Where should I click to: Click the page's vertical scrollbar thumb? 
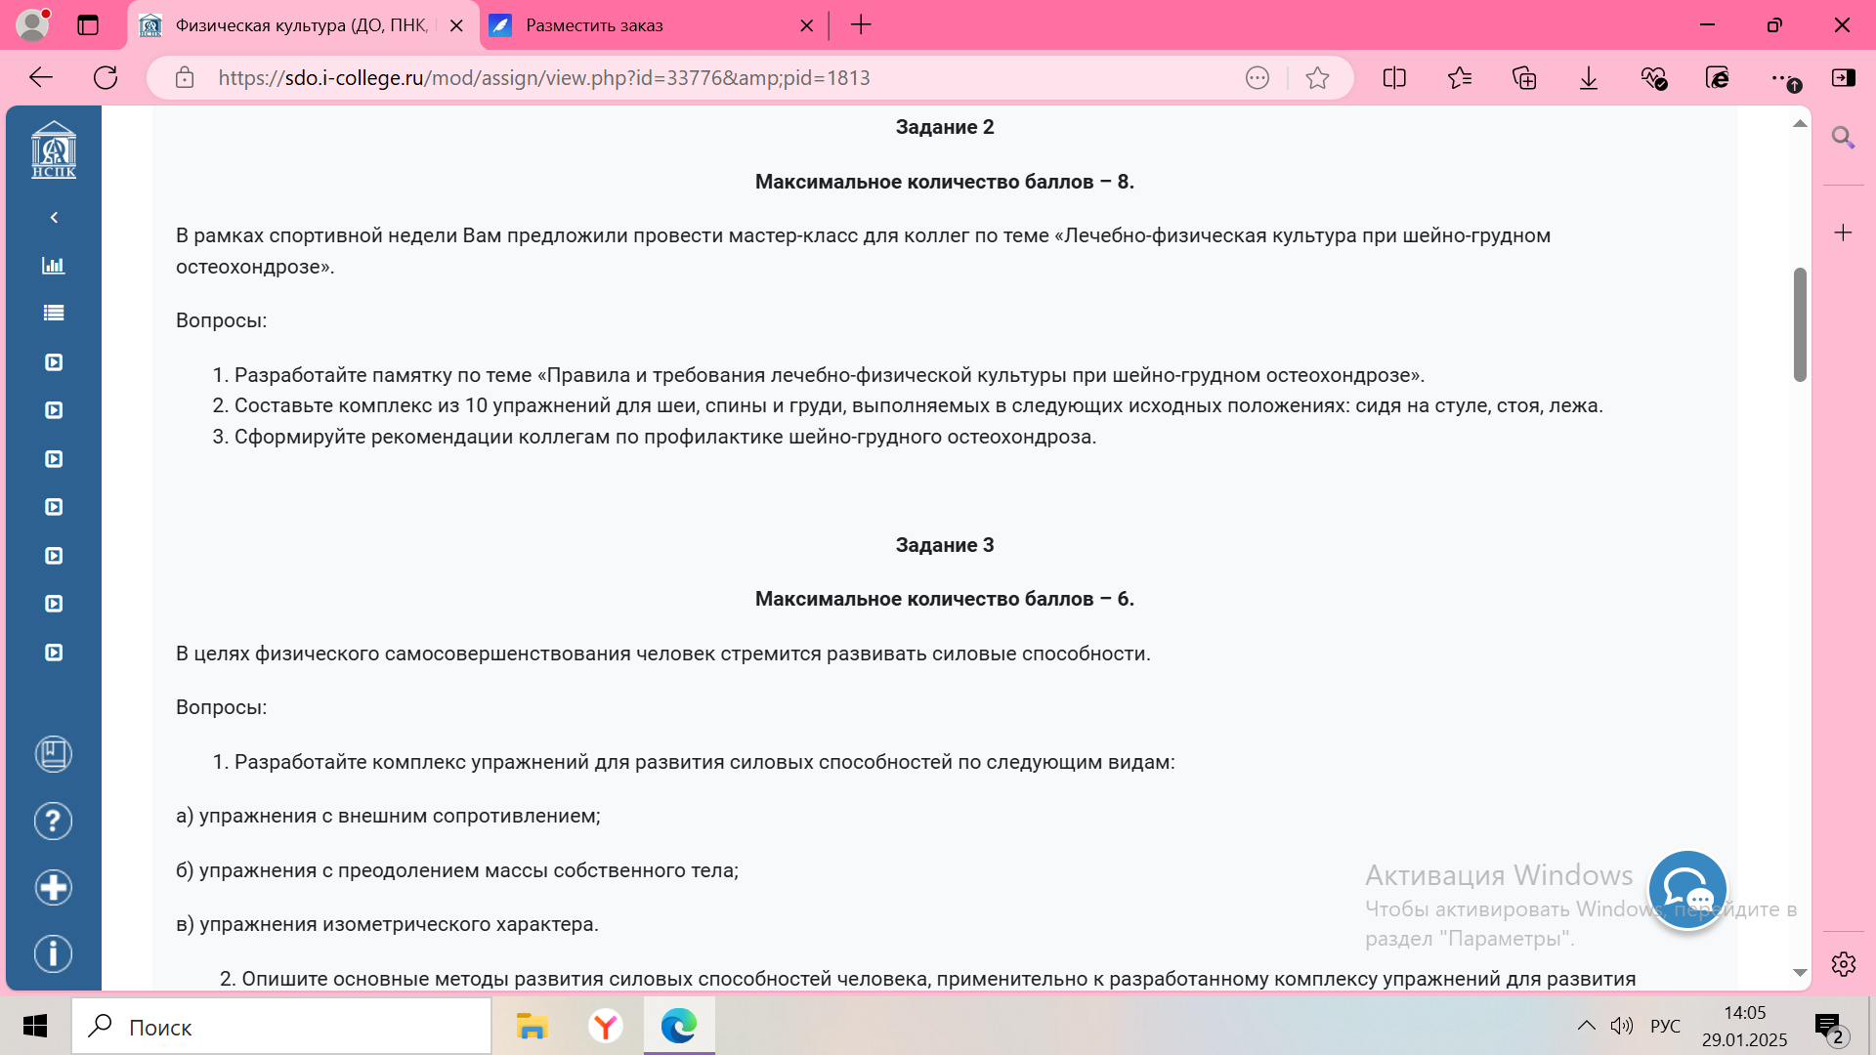(1800, 324)
